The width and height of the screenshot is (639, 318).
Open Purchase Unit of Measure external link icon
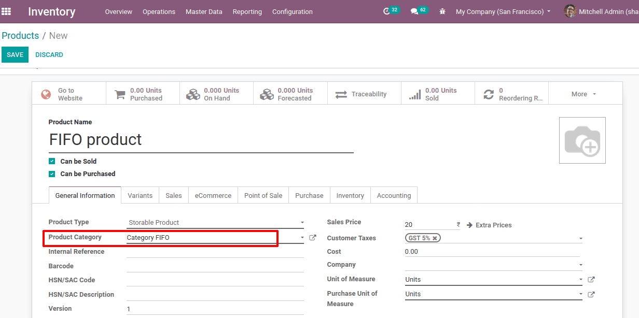591,294
